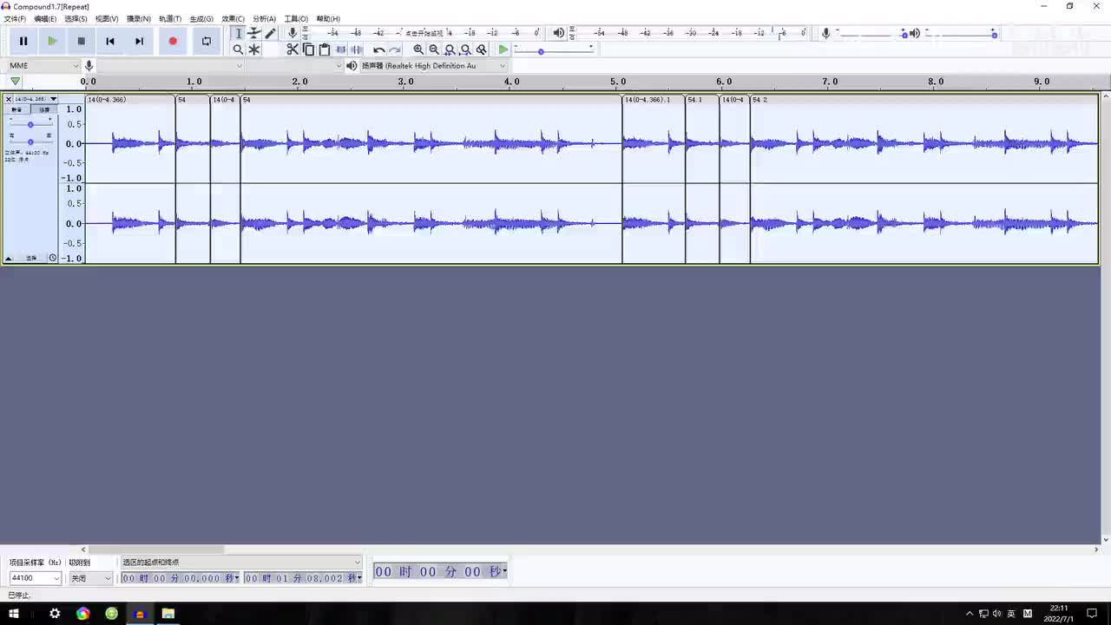Click the Copy icon in edit toolbar
The width and height of the screenshot is (1111, 625).
pyautogui.click(x=308, y=49)
